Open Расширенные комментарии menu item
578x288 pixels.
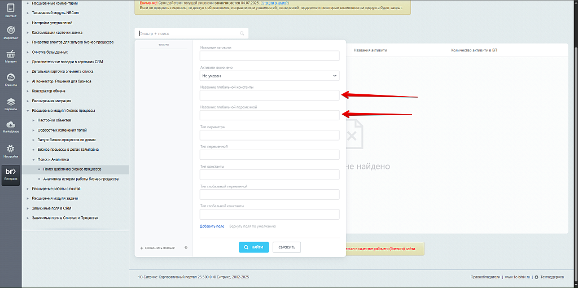(x=55, y=3)
